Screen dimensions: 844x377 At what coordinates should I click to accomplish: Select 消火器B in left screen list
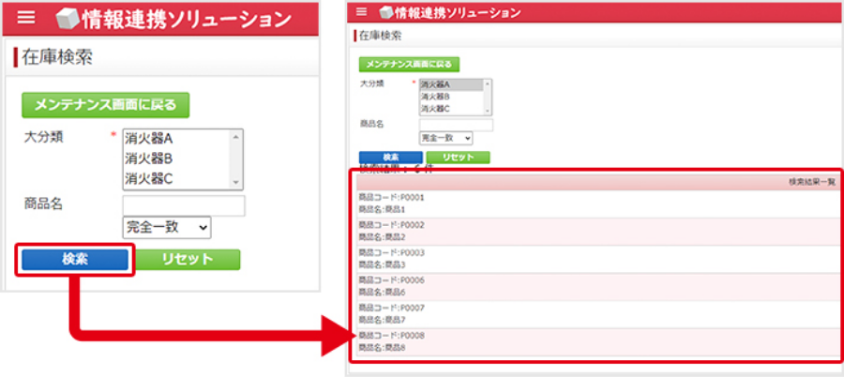[x=176, y=158]
